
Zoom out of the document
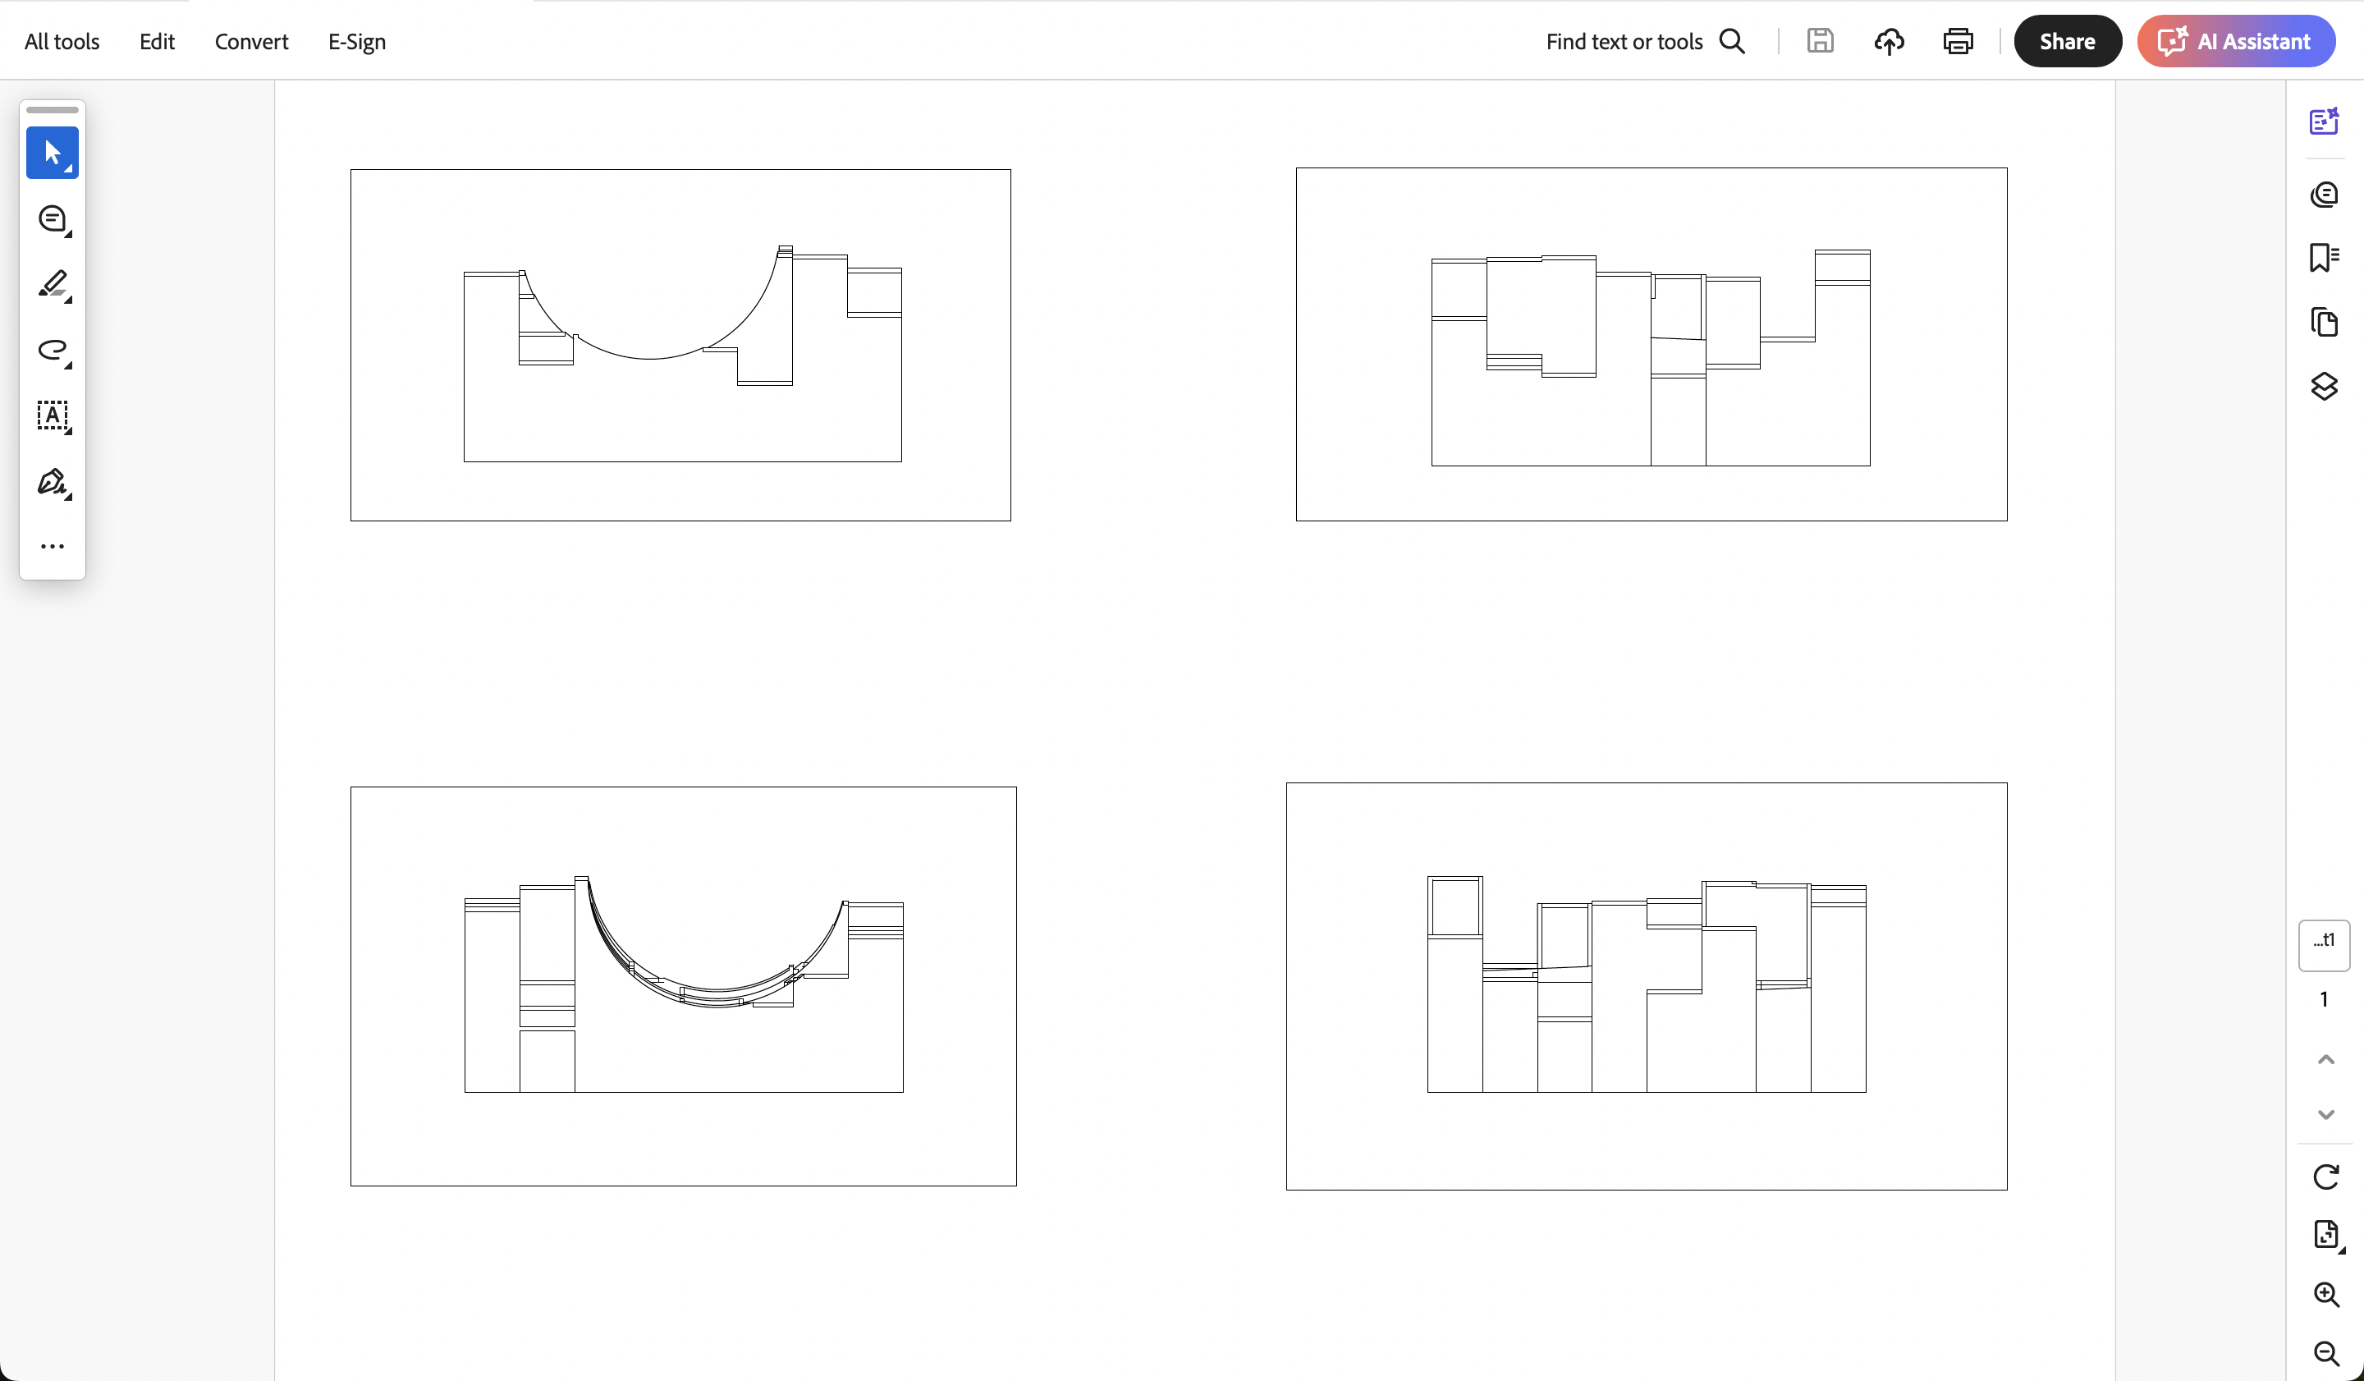(x=2325, y=1354)
